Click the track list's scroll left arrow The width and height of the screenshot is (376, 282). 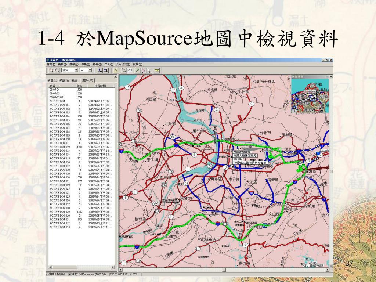(x=50, y=267)
